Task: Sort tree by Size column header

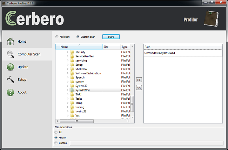Action: pyautogui.click(x=112, y=47)
